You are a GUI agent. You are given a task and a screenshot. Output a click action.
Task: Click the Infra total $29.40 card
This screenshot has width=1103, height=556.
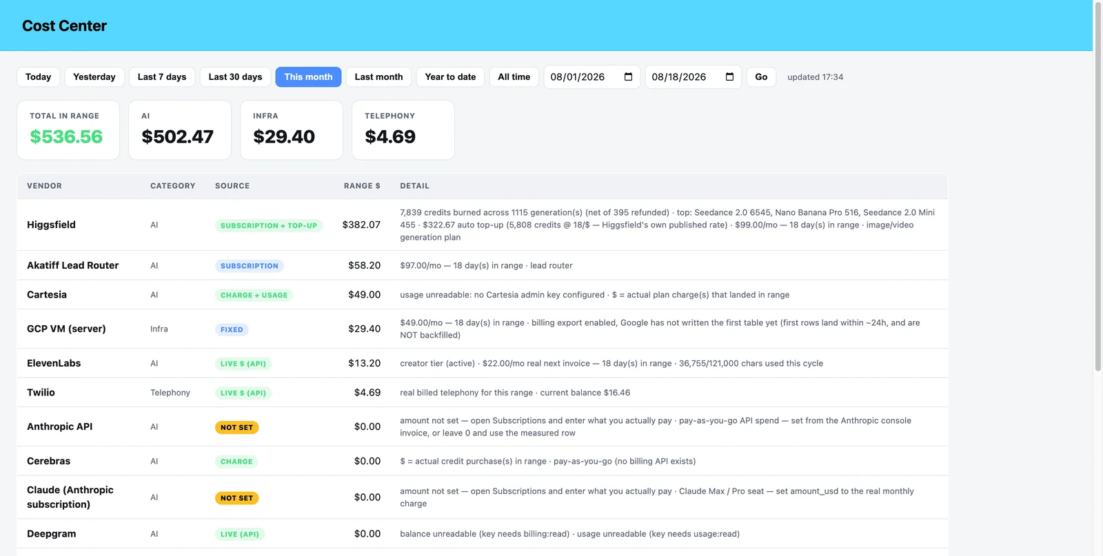292,130
